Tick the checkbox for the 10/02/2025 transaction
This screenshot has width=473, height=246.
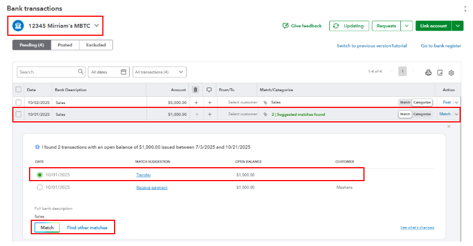click(18, 102)
